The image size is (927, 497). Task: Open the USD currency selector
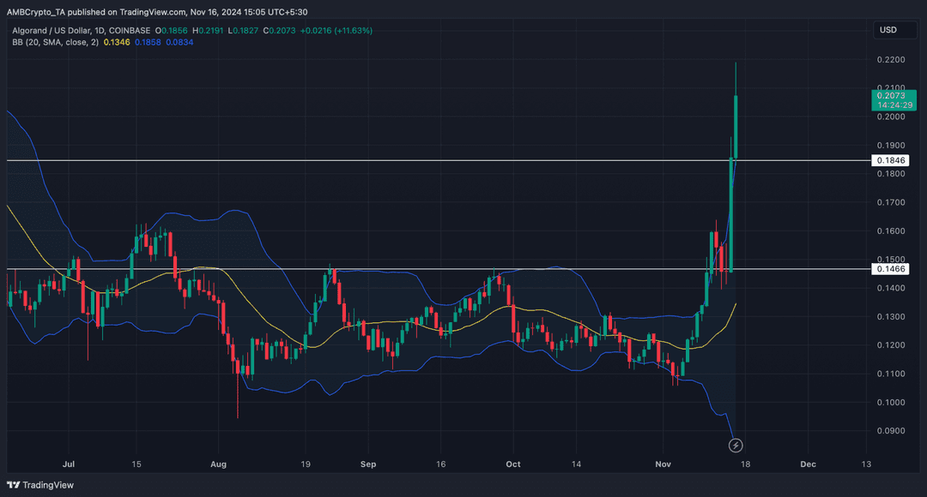[x=888, y=30]
